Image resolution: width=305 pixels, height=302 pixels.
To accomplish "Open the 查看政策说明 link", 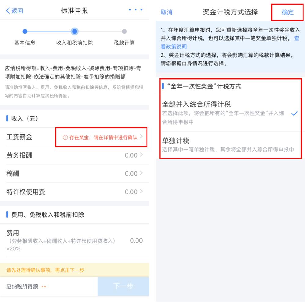I will point(173,47).
